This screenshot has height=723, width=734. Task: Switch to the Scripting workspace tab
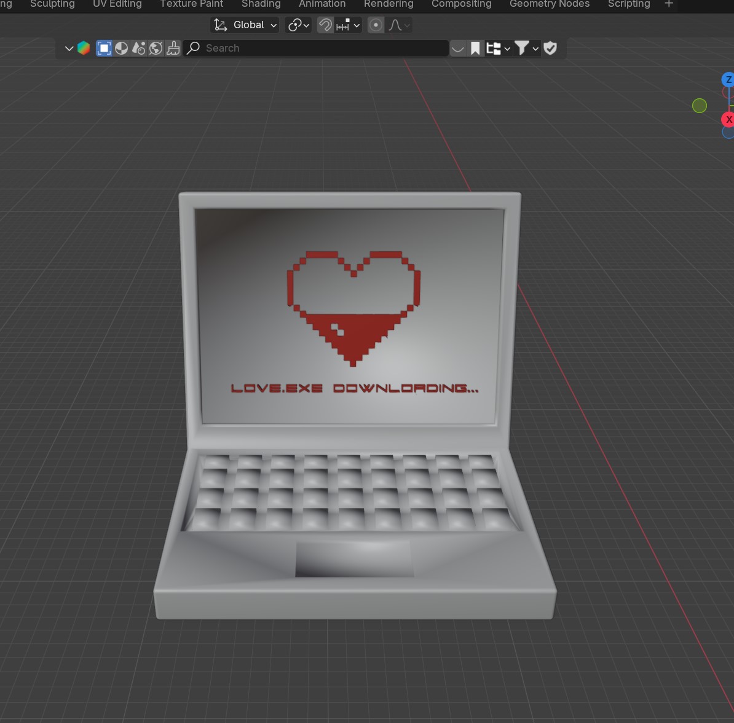[629, 4]
